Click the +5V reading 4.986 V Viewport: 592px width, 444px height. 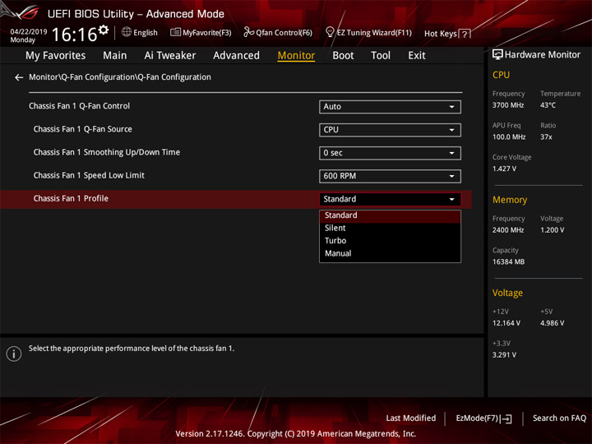pyautogui.click(x=552, y=324)
